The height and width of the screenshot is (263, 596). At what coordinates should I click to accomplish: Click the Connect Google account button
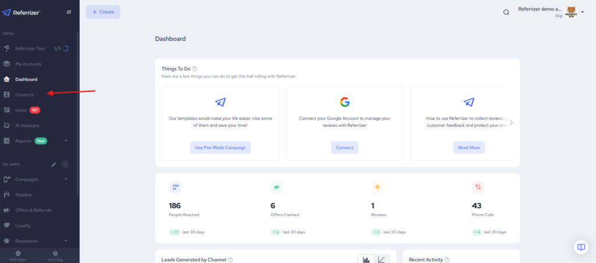(345, 148)
